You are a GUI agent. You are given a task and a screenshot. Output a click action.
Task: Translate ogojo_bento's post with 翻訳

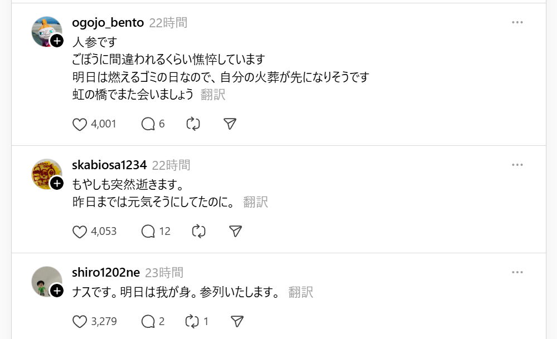coord(213,95)
